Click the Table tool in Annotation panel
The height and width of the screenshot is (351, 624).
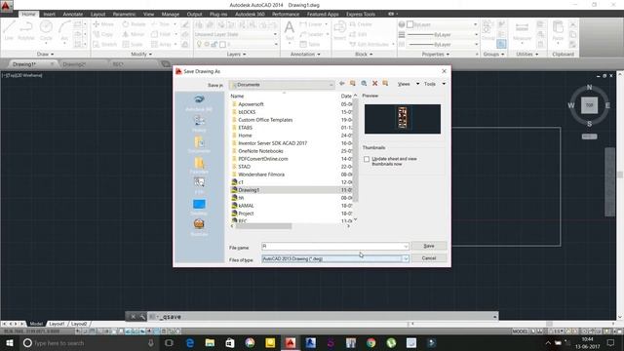click(x=310, y=44)
